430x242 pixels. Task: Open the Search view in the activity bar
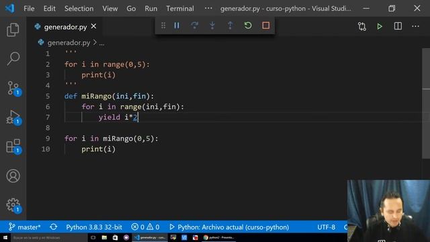point(13,58)
